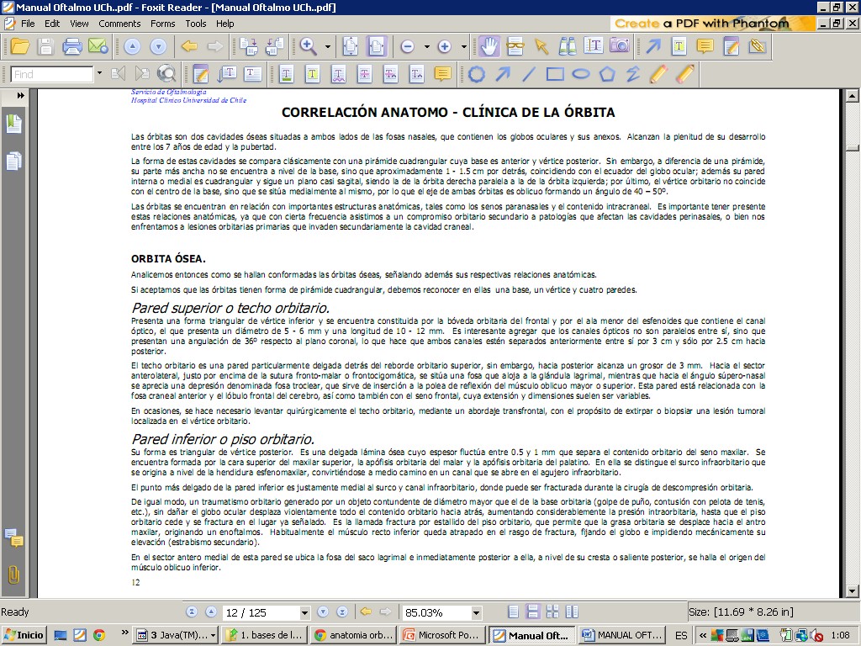Open the Comments menu
861x646 pixels.
tap(119, 24)
